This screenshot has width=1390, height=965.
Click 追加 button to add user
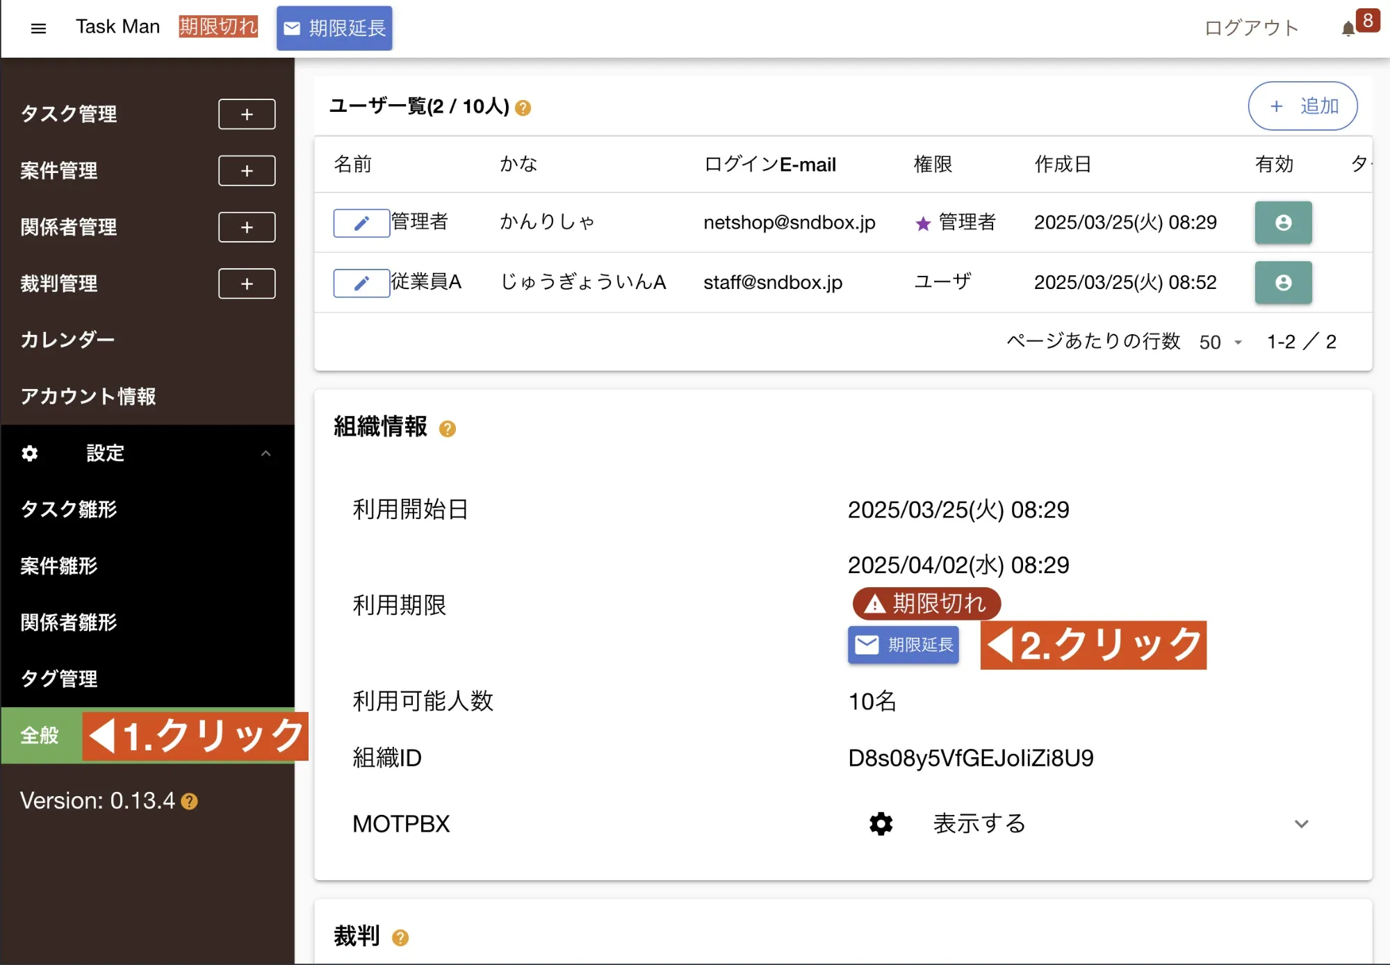click(x=1302, y=106)
